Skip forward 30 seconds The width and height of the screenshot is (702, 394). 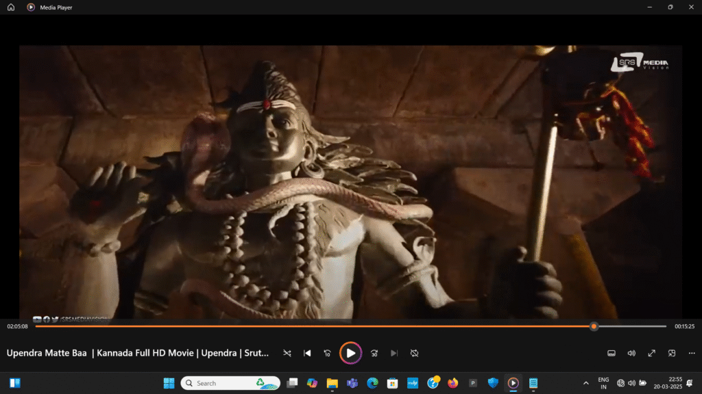tap(374, 354)
